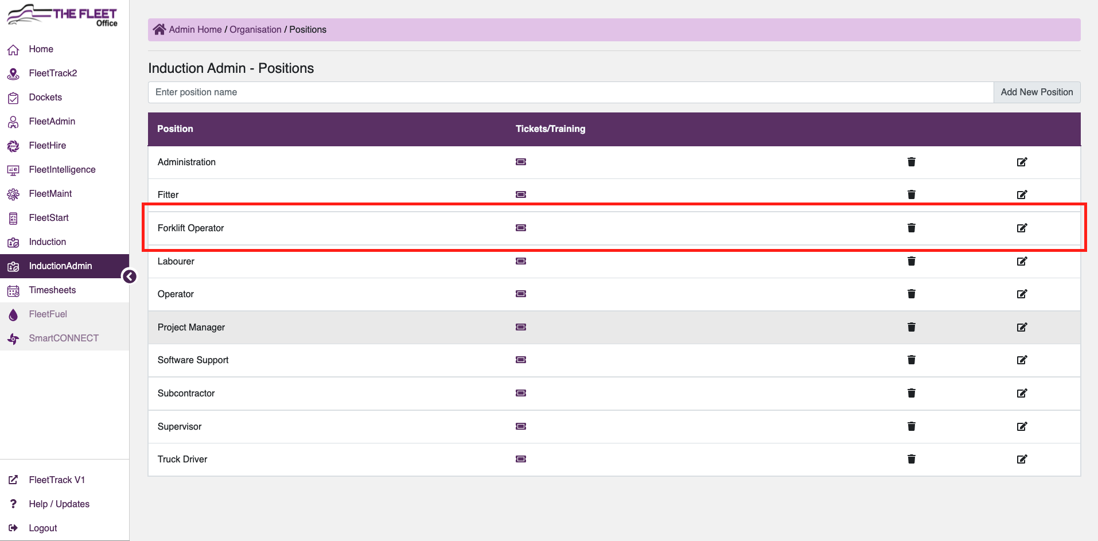Viewport: 1098px width, 541px height.
Task: Open the Dockets menu item
Action: [45, 98]
